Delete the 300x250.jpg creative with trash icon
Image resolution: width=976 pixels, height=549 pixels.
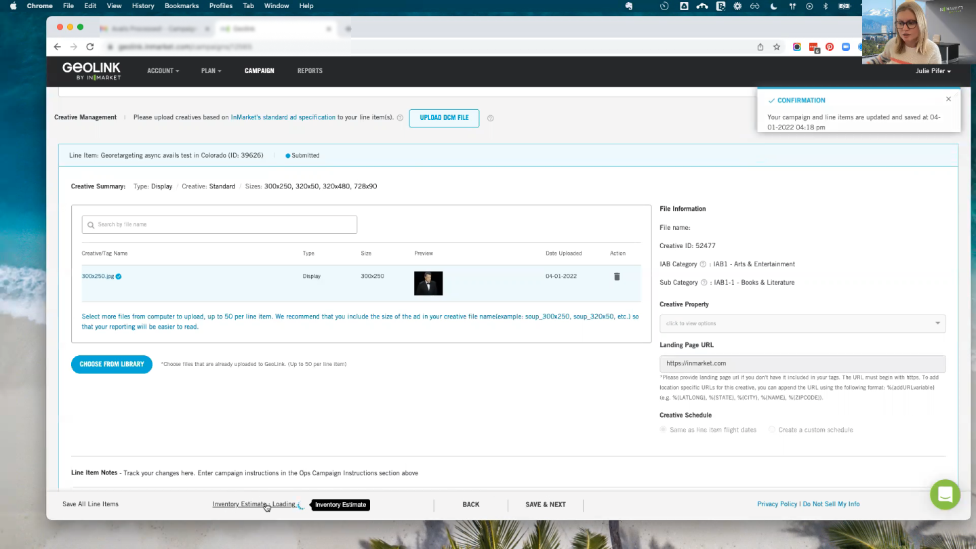pos(617,277)
